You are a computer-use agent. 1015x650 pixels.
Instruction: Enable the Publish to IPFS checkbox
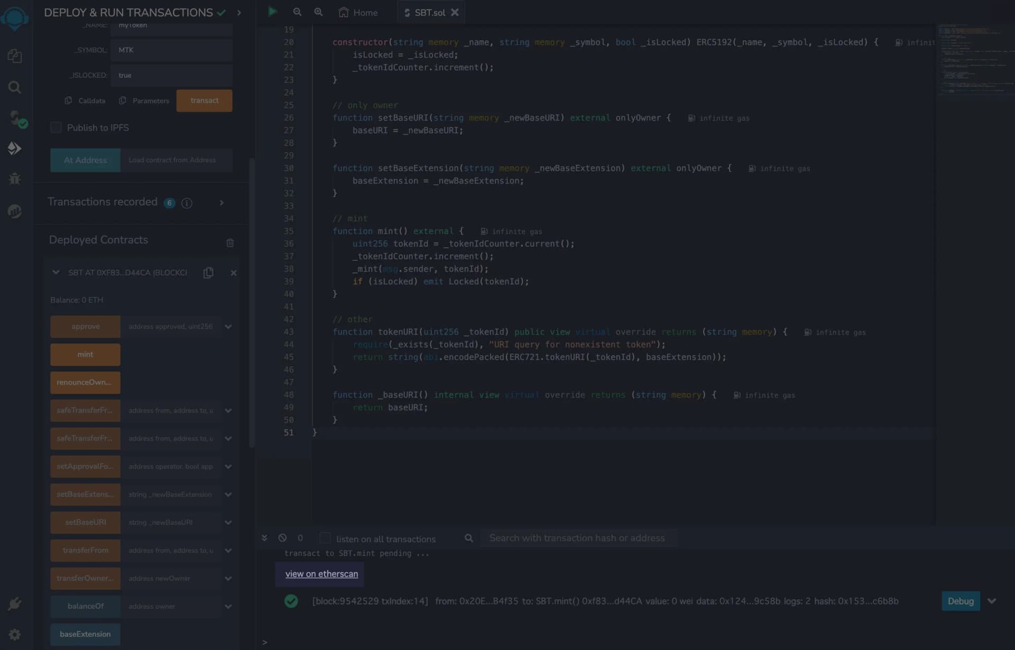[x=56, y=127]
